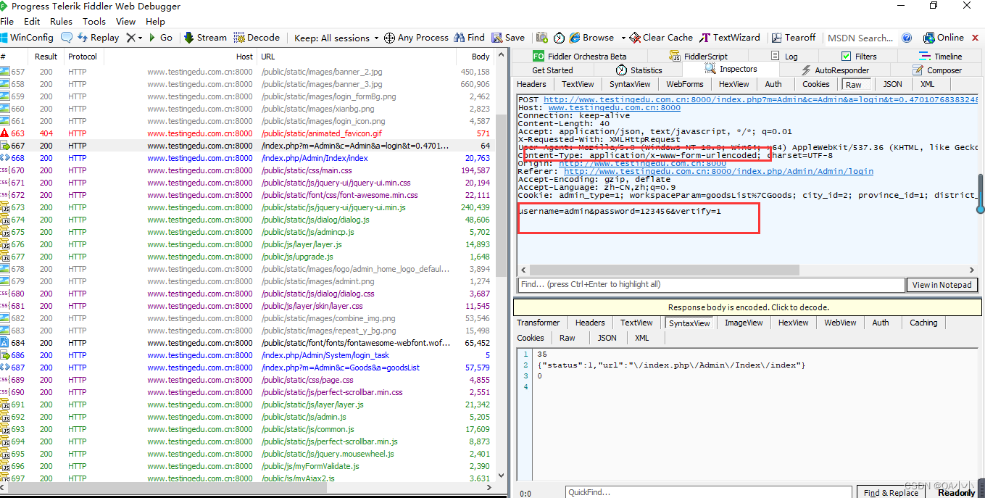Click the request Find text field
This screenshot has height=498, width=985.
(x=711, y=285)
